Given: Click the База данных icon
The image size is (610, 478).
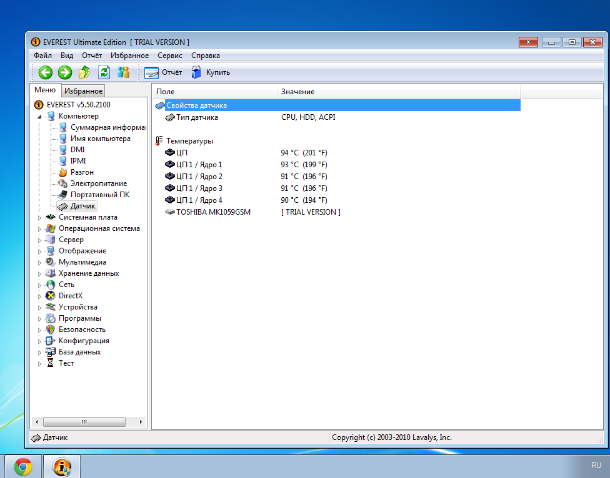Looking at the screenshot, I should coord(51,352).
